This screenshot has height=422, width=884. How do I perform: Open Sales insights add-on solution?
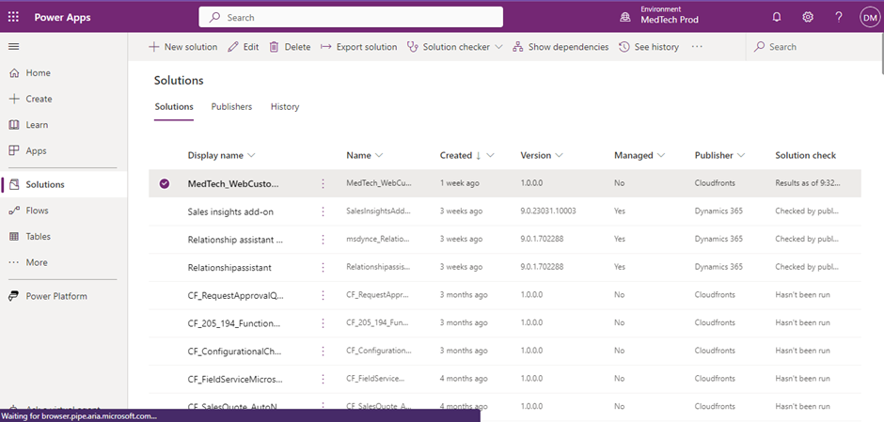pos(230,211)
